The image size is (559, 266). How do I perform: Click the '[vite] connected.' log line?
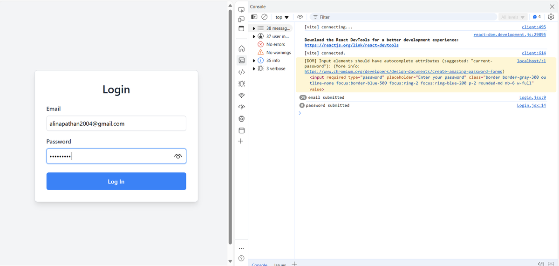(x=325, y=53)
